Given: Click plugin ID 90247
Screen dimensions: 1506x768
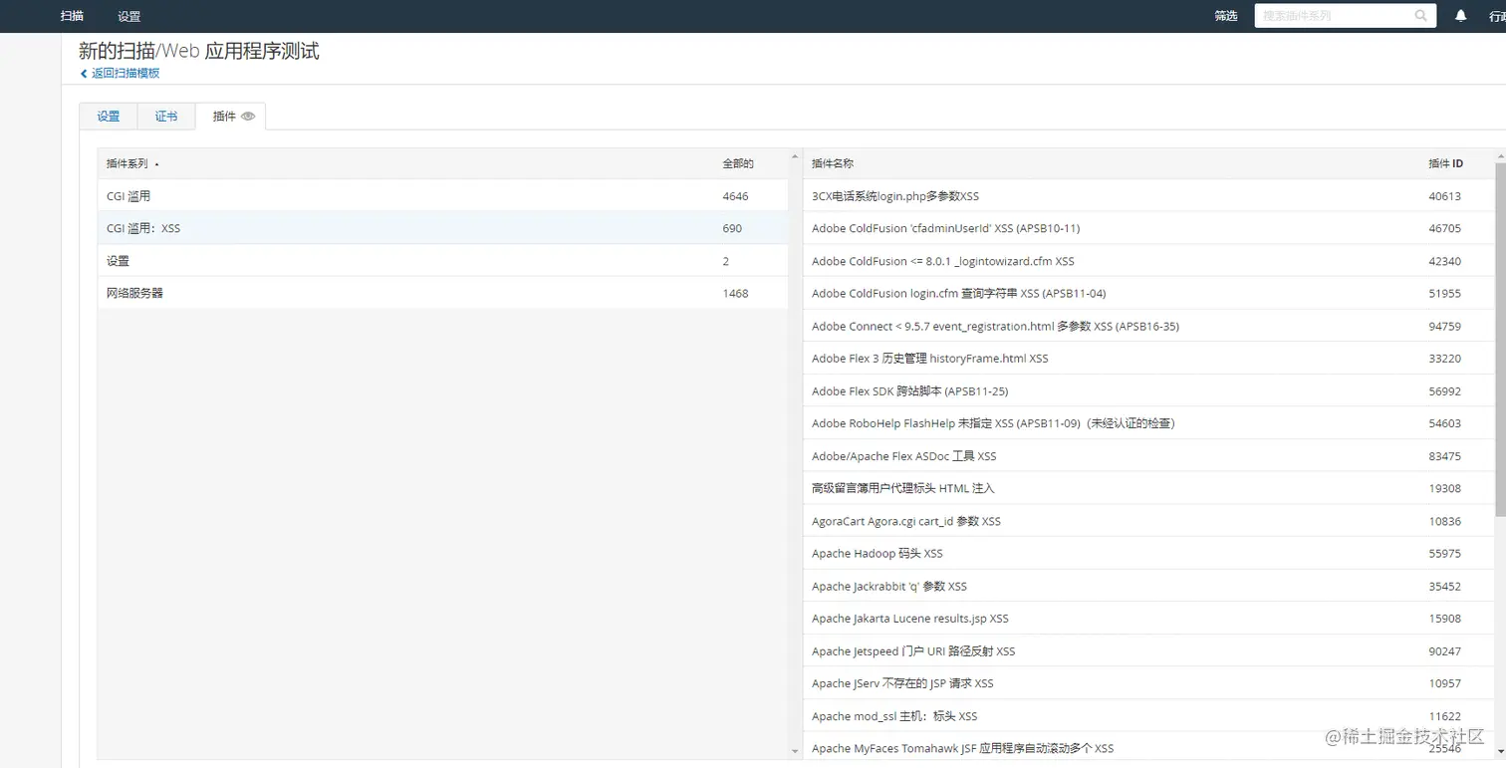Looking at the screenshot, I should point(1444,650).
